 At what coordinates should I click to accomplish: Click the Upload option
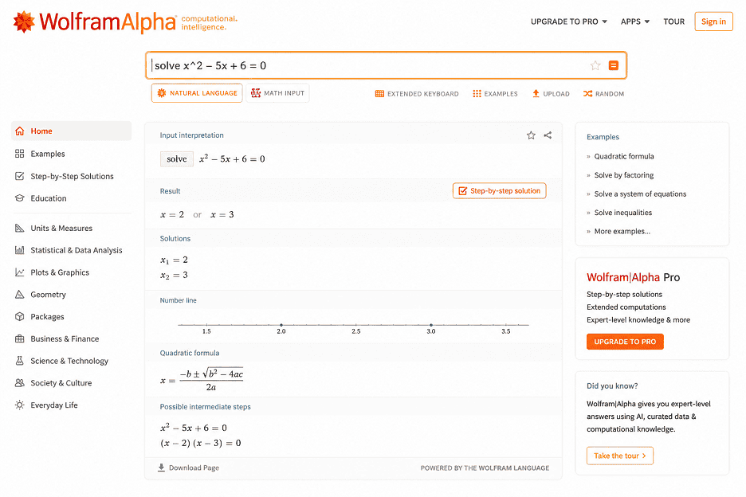[x=551, y=94]
